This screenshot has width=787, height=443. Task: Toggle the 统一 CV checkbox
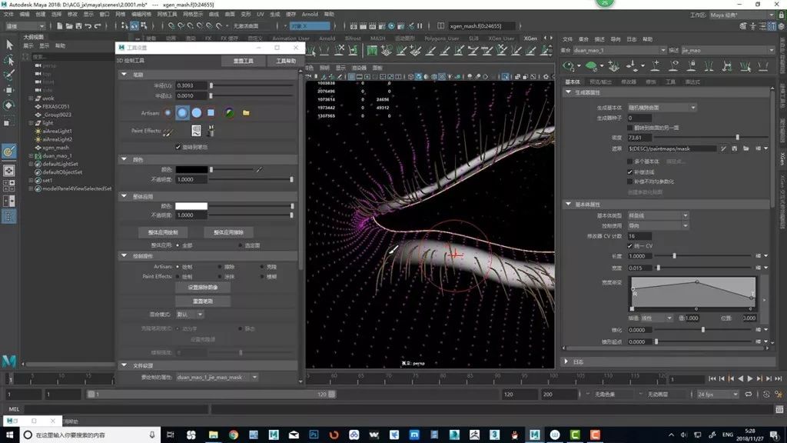tap(630, 246)
